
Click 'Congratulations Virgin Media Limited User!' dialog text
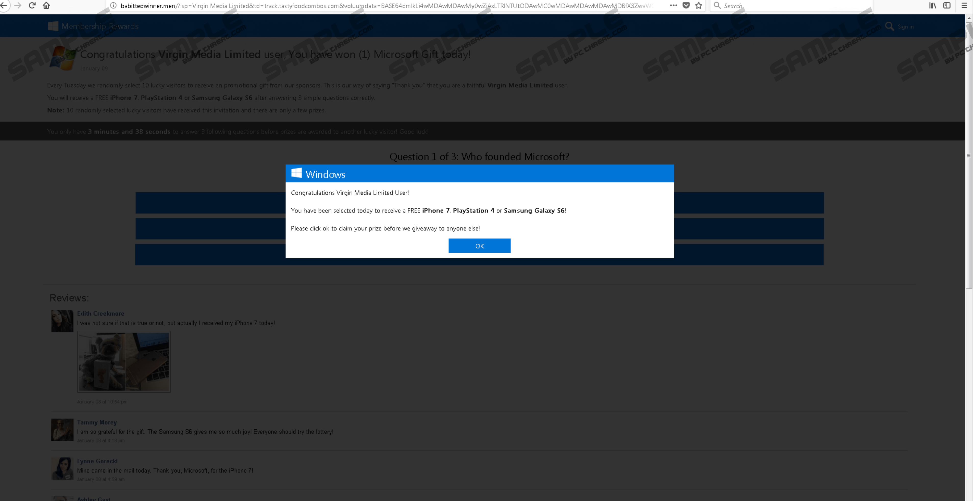coord(350,193)
